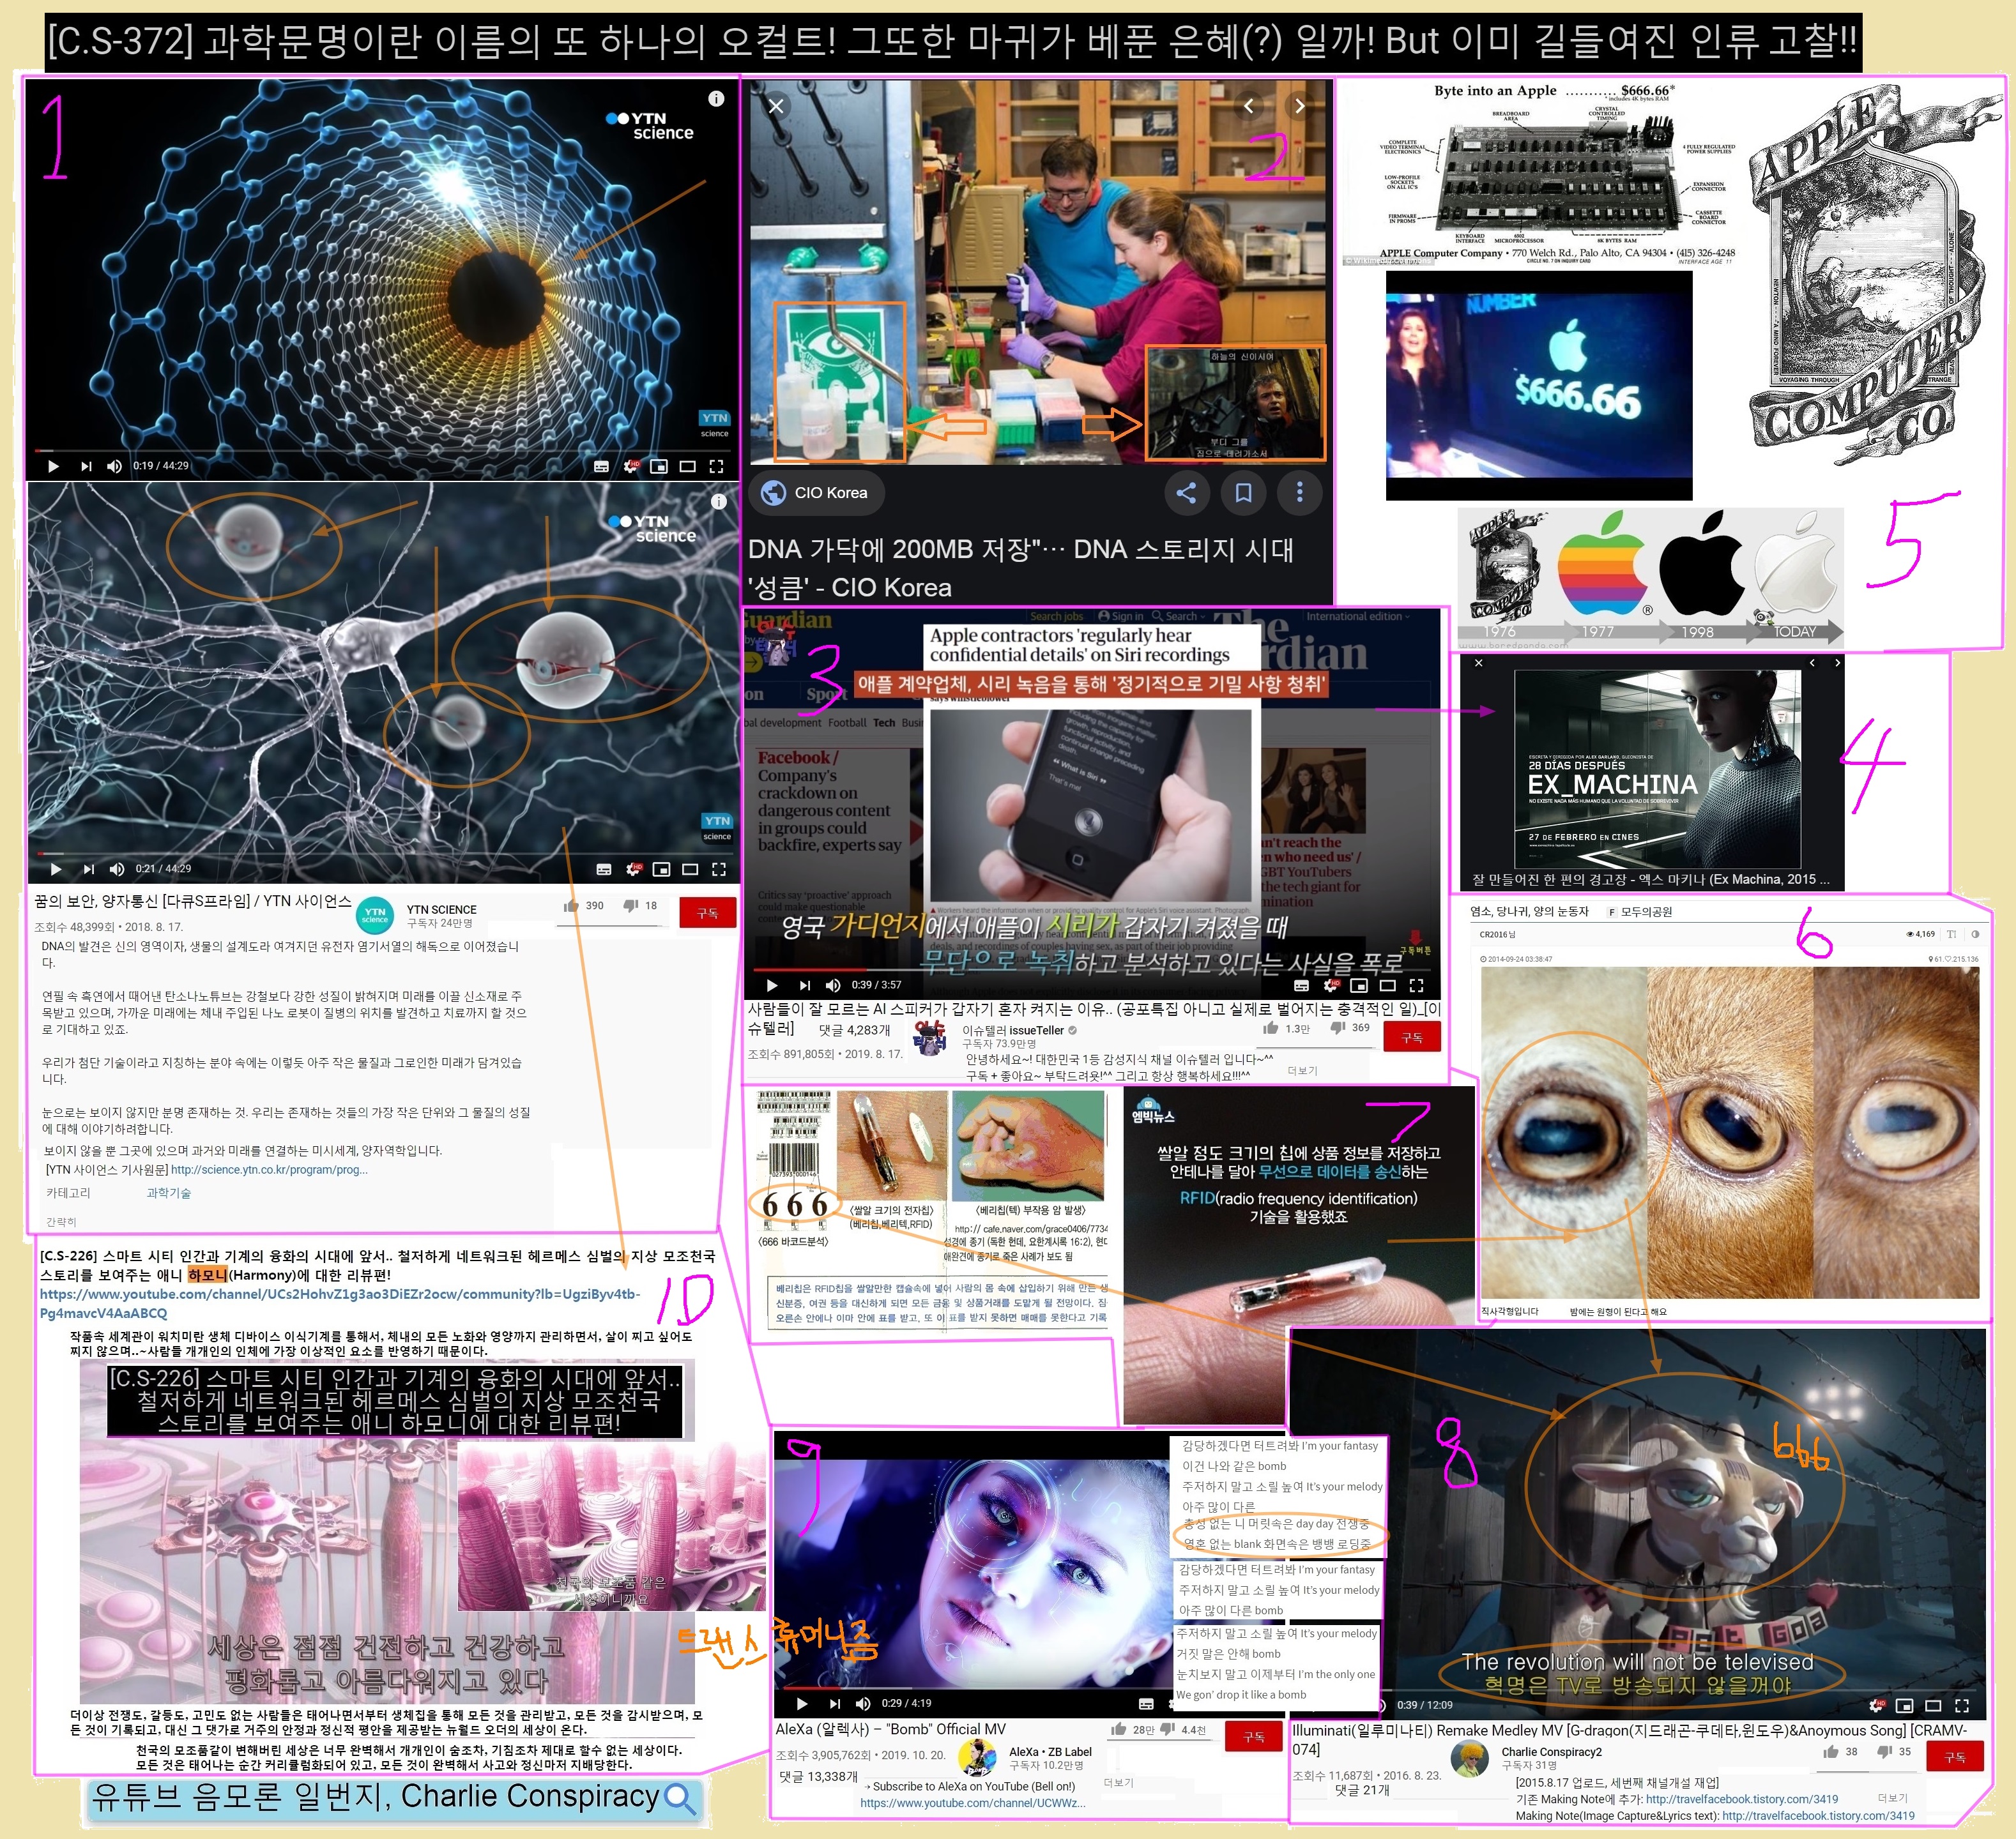
Task: Open the issueTeller channel avatar
Action: 930,1038
